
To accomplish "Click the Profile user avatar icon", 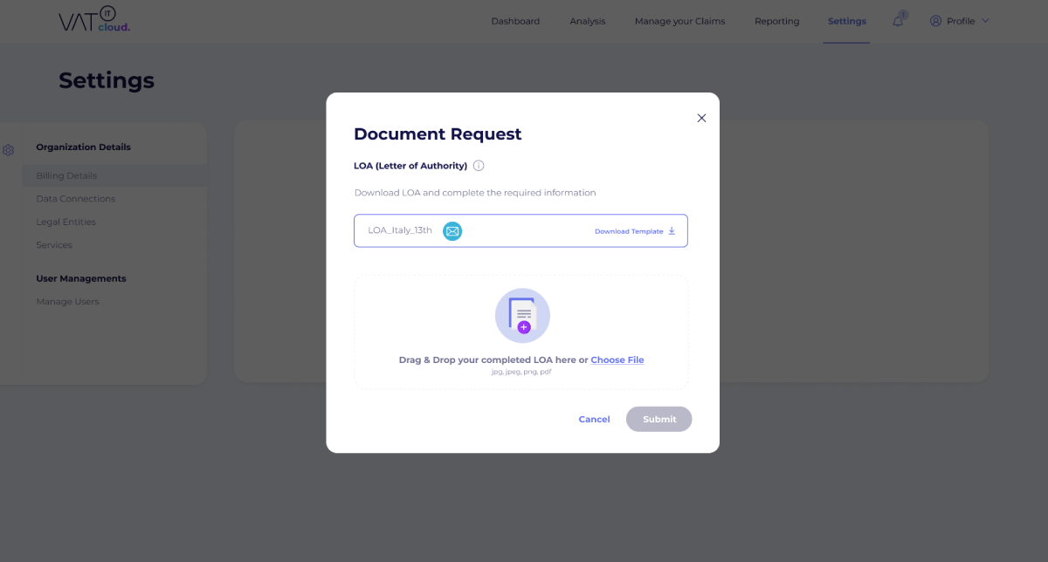I will click(x=936, y=21).
